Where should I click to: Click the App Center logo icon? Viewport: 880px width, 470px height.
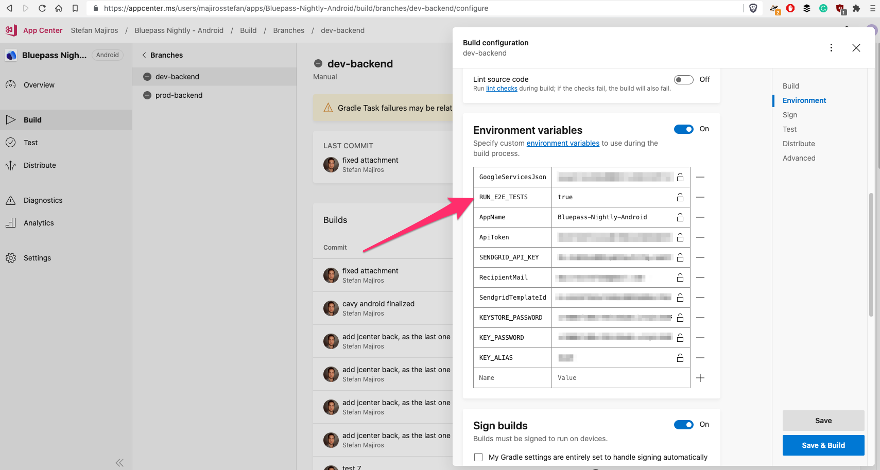(x=11, y=30)
